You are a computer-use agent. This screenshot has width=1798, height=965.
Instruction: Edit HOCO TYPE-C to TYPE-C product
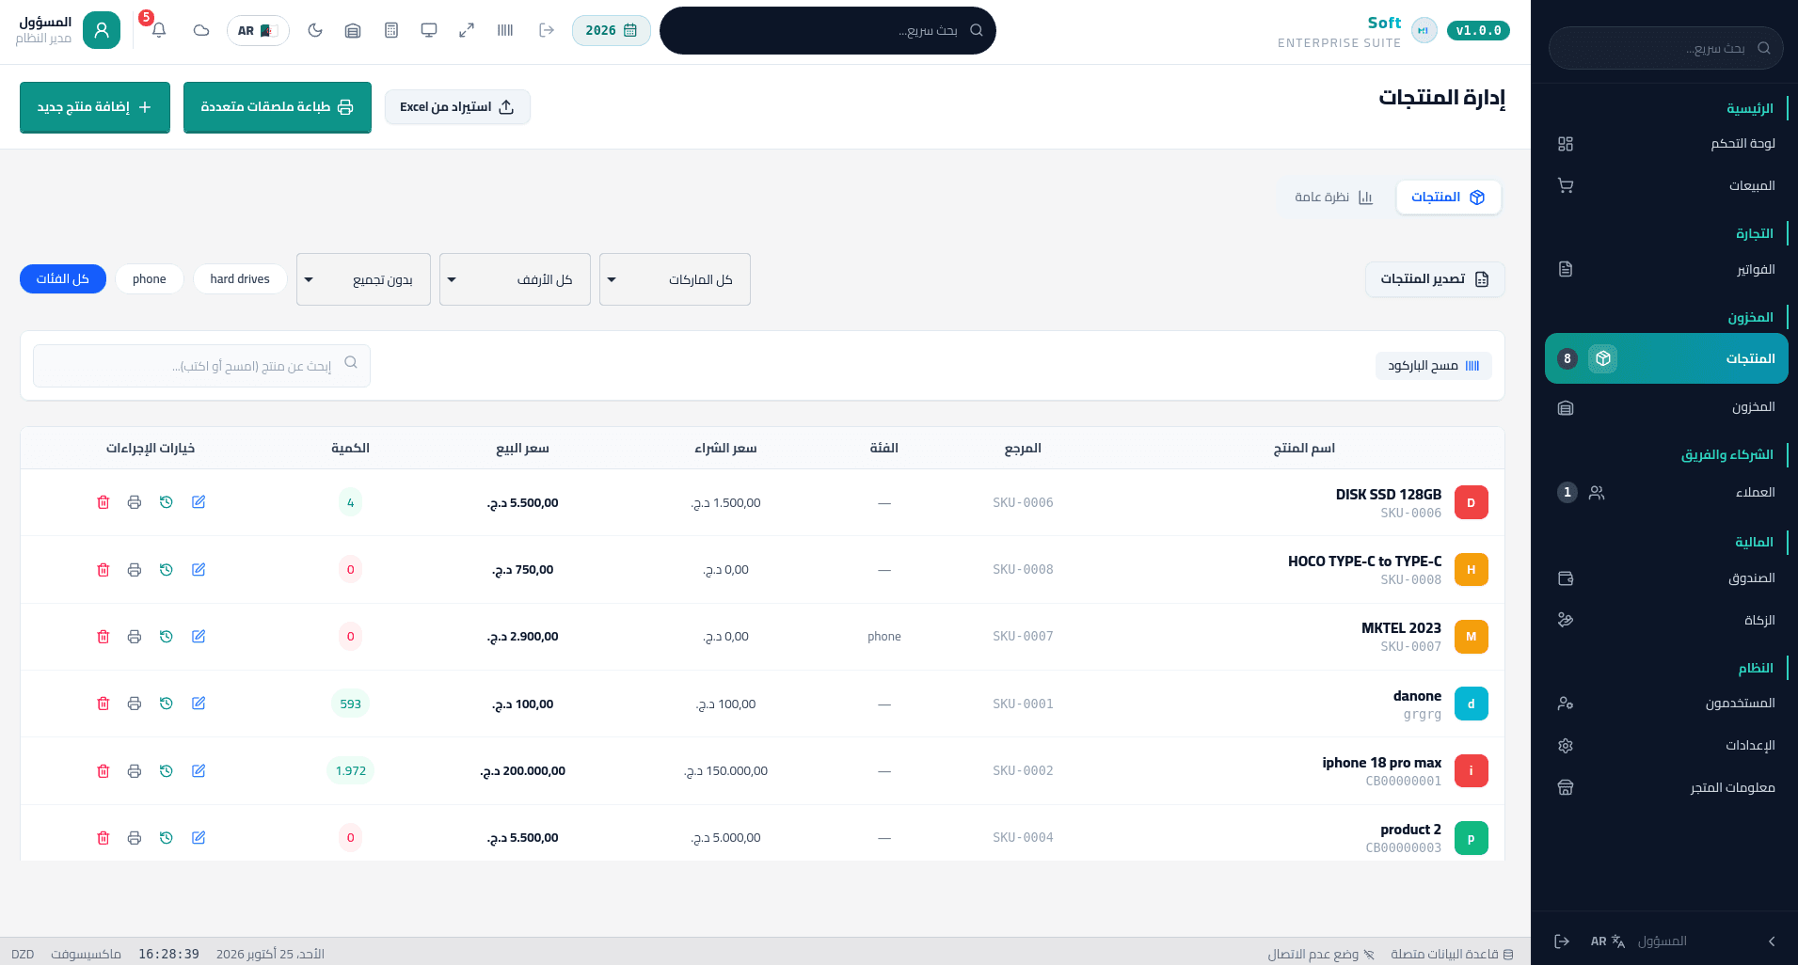[199, 570]
